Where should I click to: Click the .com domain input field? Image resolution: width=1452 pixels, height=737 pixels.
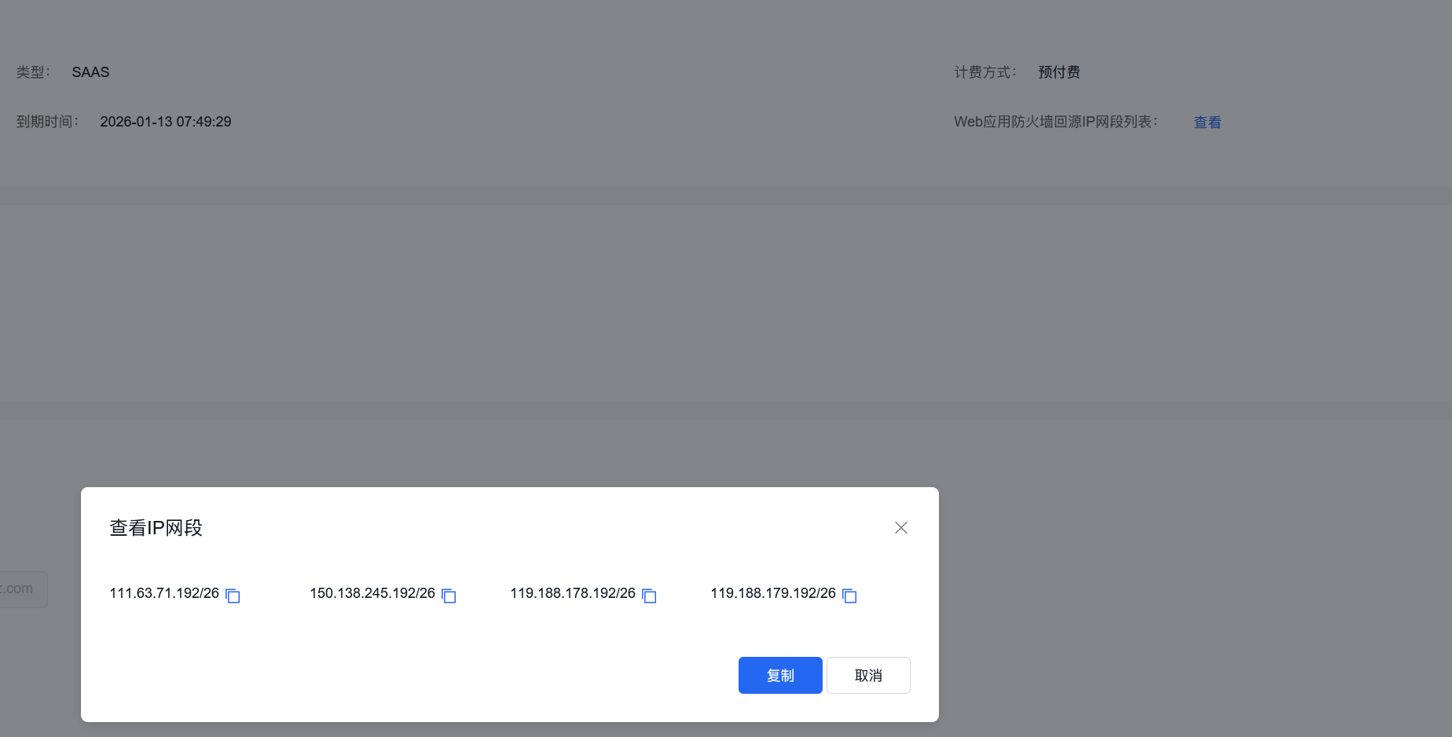point(20,588)
